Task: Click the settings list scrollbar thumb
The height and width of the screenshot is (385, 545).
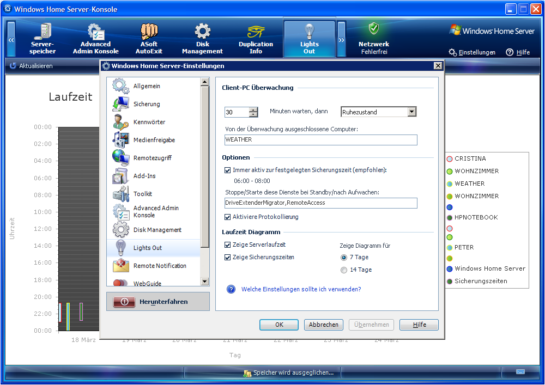Action: tap(205, 167)
